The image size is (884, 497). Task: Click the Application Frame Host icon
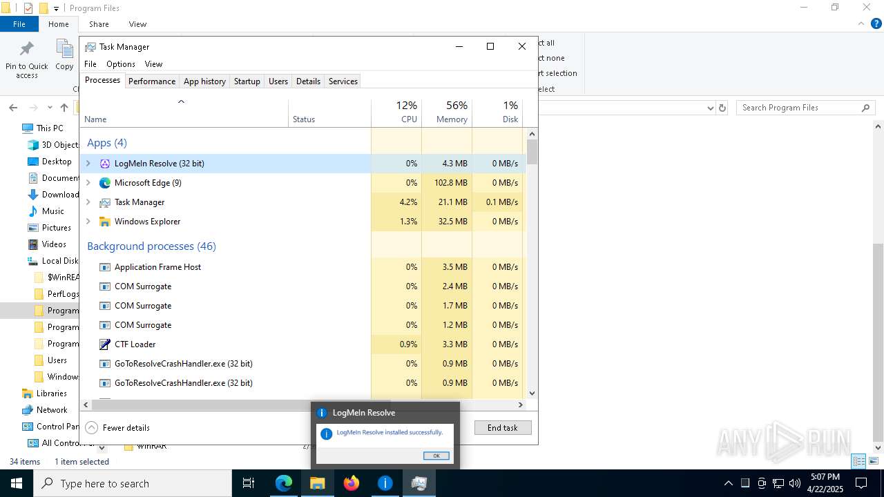pyautogui.click(x=105, y=267)
